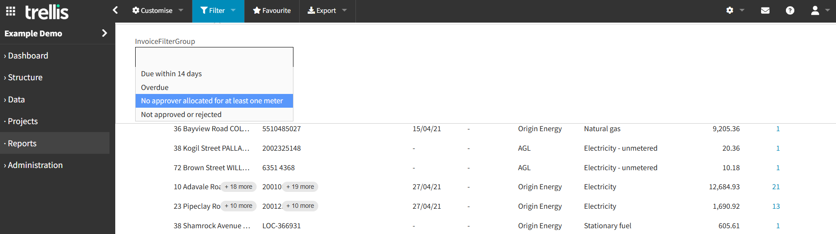Open the user profile icon
Screen dimensions: 836x234
tap(815, 11)
